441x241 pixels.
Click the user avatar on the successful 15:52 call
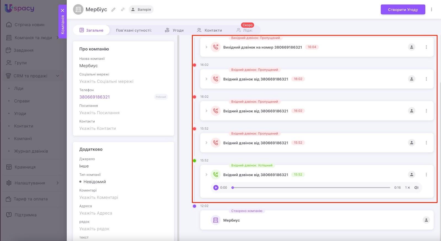click(x=412, y=175)
